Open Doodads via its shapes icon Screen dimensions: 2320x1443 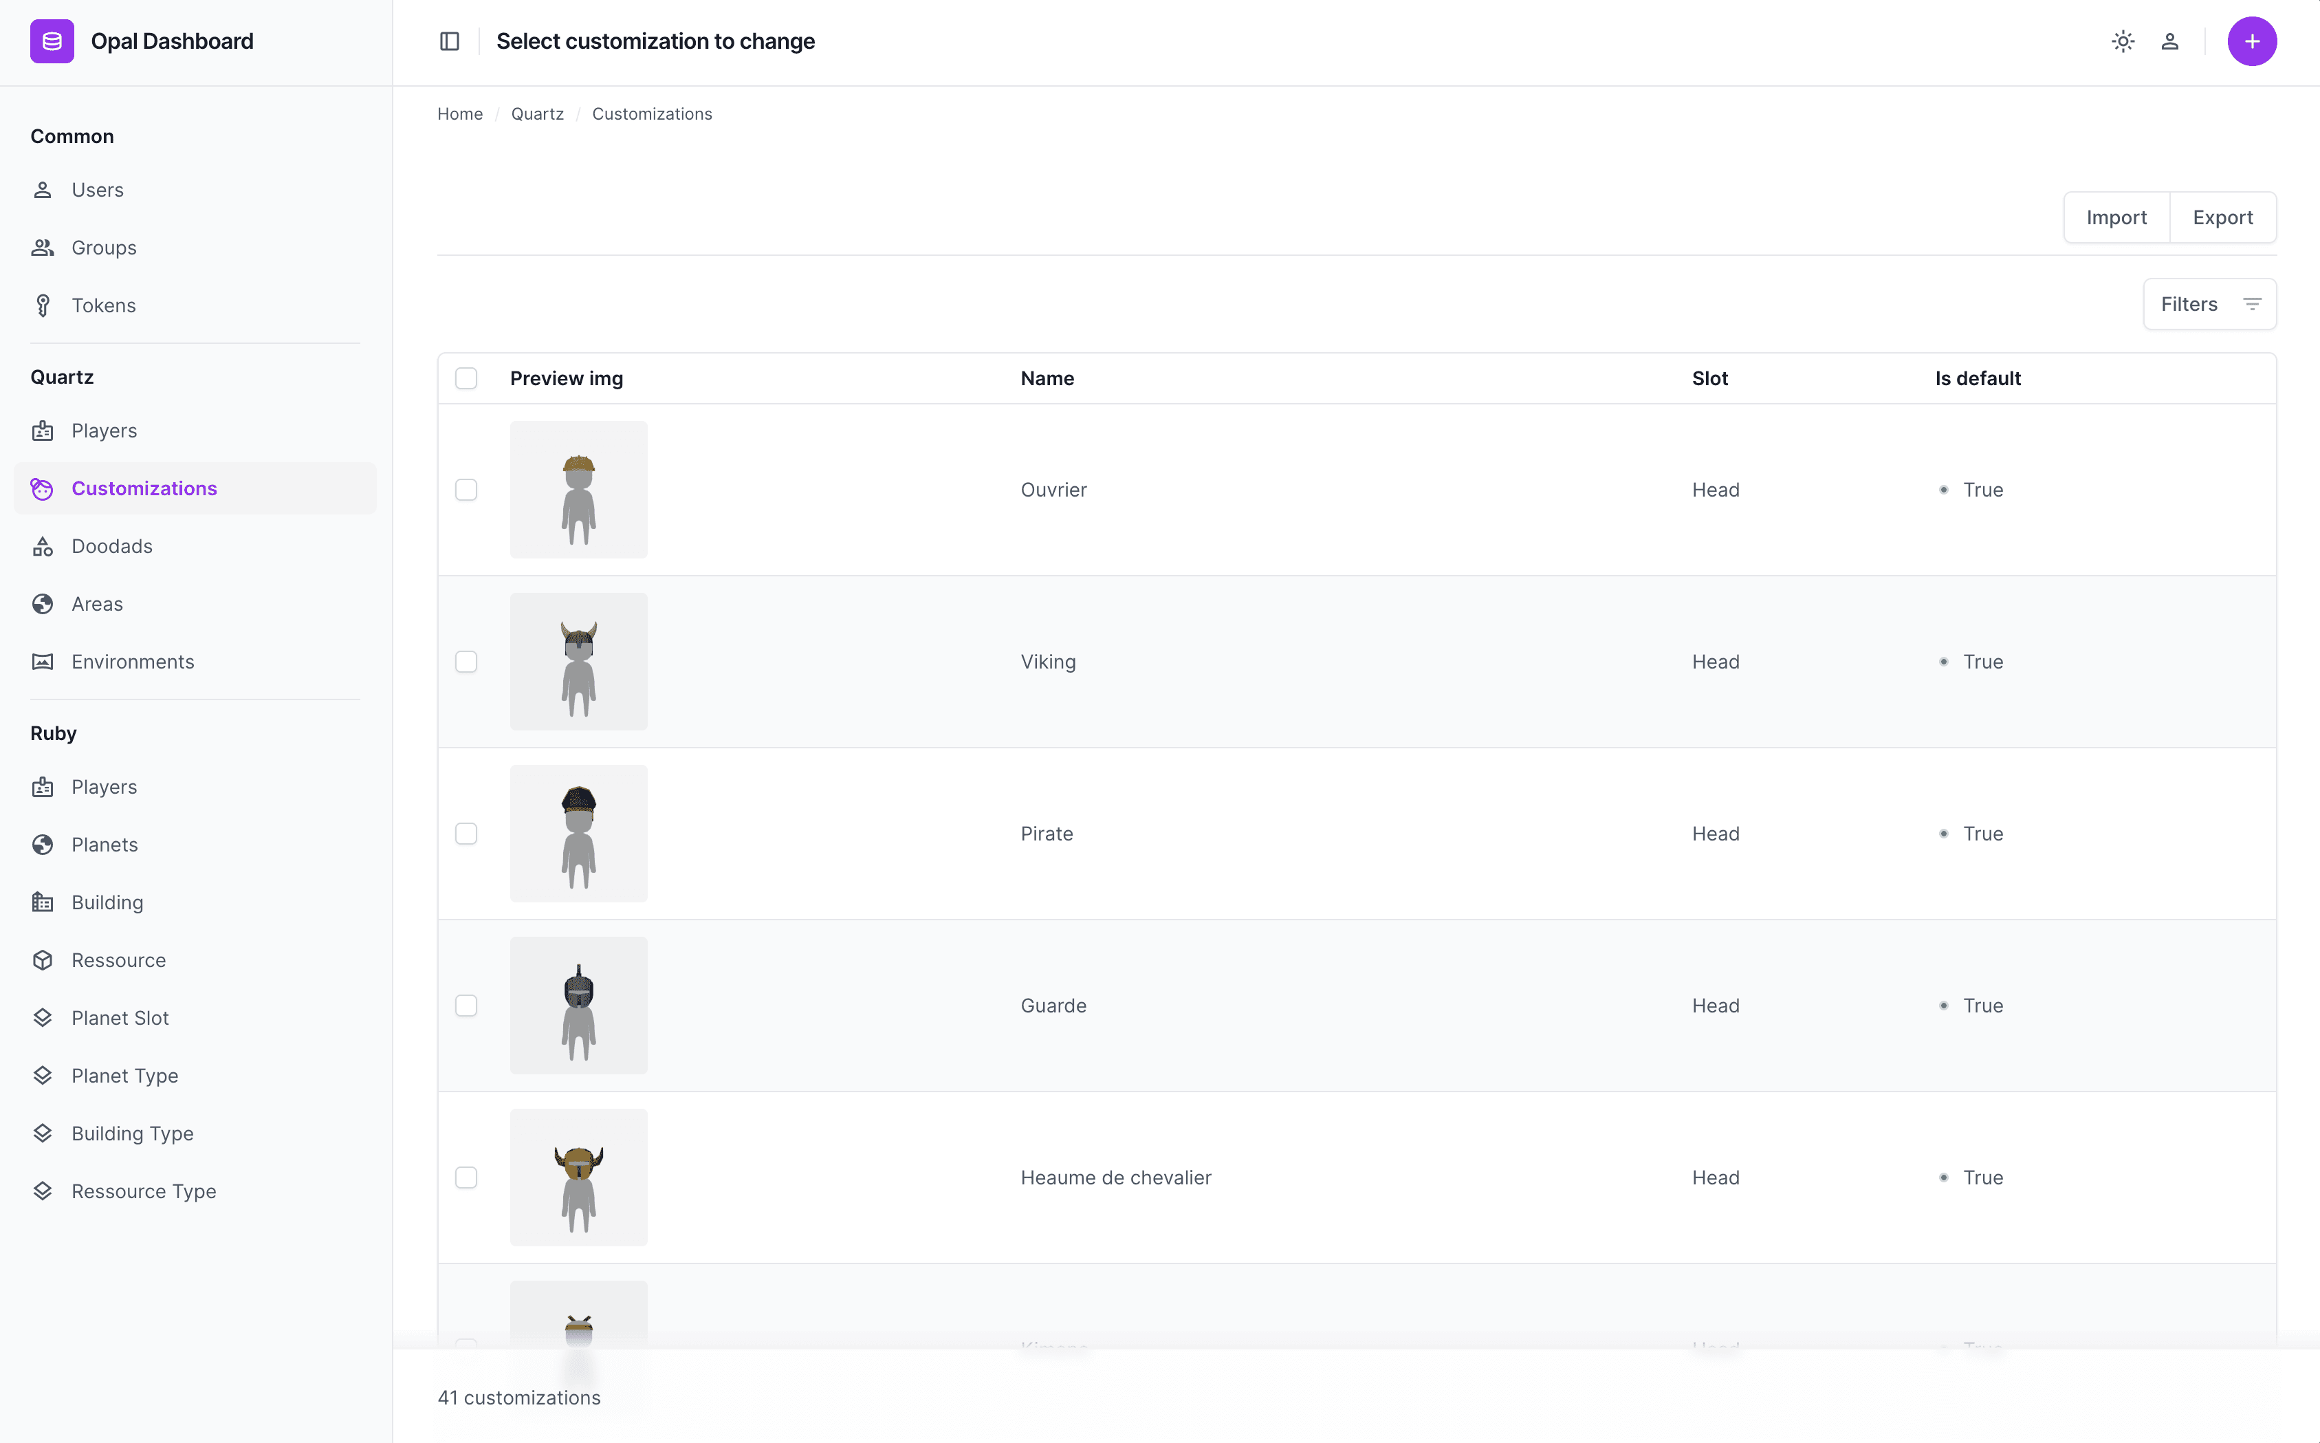(43, 546)
